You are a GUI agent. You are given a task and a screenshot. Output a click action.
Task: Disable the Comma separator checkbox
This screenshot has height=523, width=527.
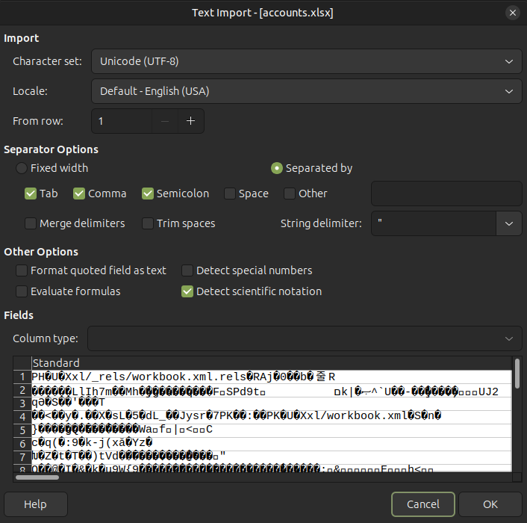tap(79, 194)
